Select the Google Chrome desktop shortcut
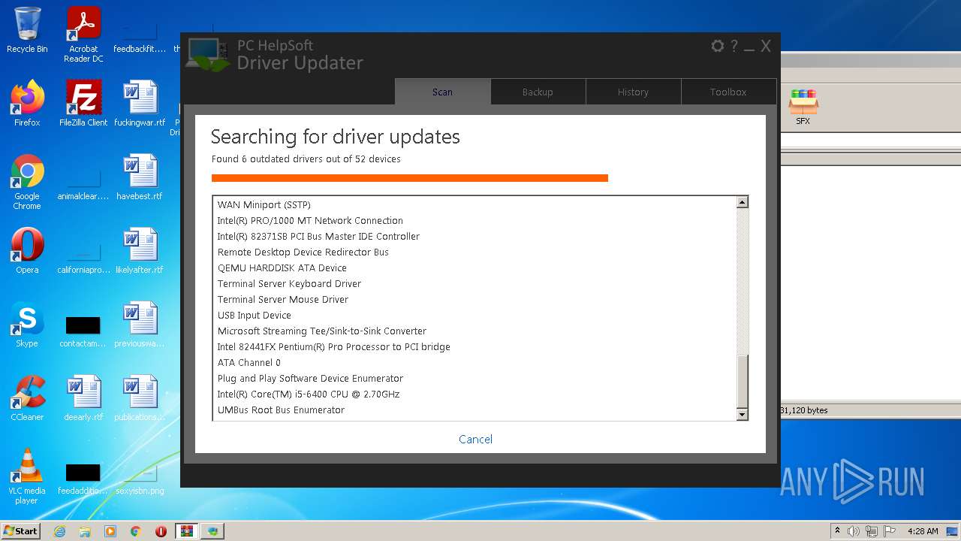 coord(27,182)
